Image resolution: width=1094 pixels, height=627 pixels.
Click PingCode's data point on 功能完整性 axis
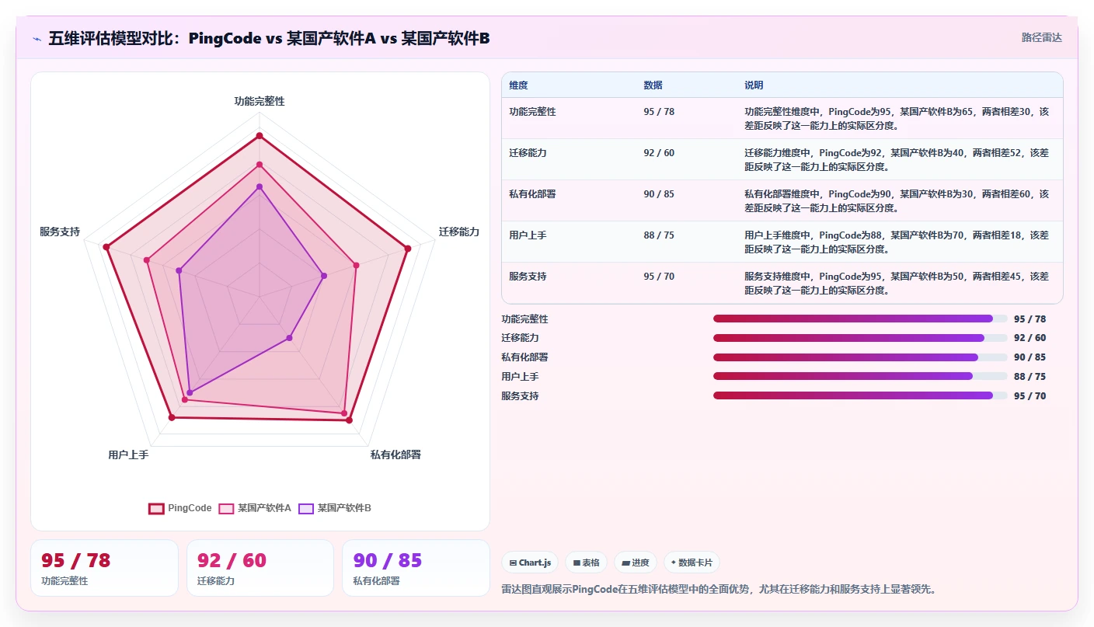coord(260,136)
